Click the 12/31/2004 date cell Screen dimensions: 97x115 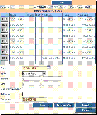[x=18, y=47]
